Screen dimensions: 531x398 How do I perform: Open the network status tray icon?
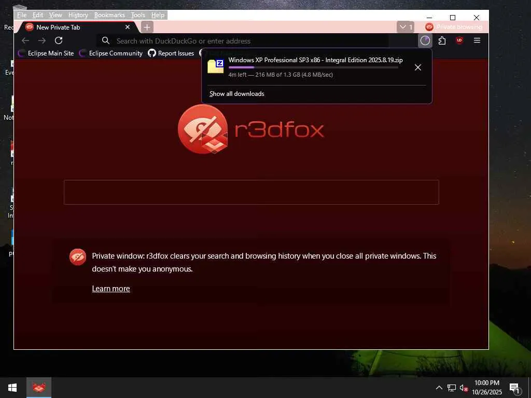452,388
